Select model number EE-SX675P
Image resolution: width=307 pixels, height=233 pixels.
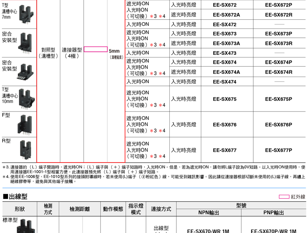(x=279, y=99)
